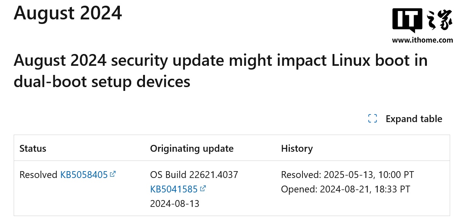Screen dimensions: 460x224
Task: Click the Expand table text label
Action: tap(414, 119)
